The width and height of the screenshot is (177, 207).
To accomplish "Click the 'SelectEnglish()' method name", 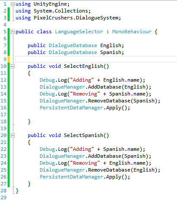I will pos(86,66).
